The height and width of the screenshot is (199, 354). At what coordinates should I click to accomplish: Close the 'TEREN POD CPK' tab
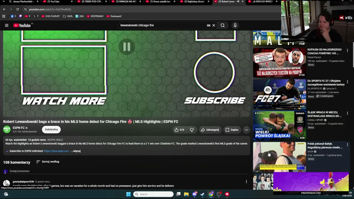click(106, 2)
